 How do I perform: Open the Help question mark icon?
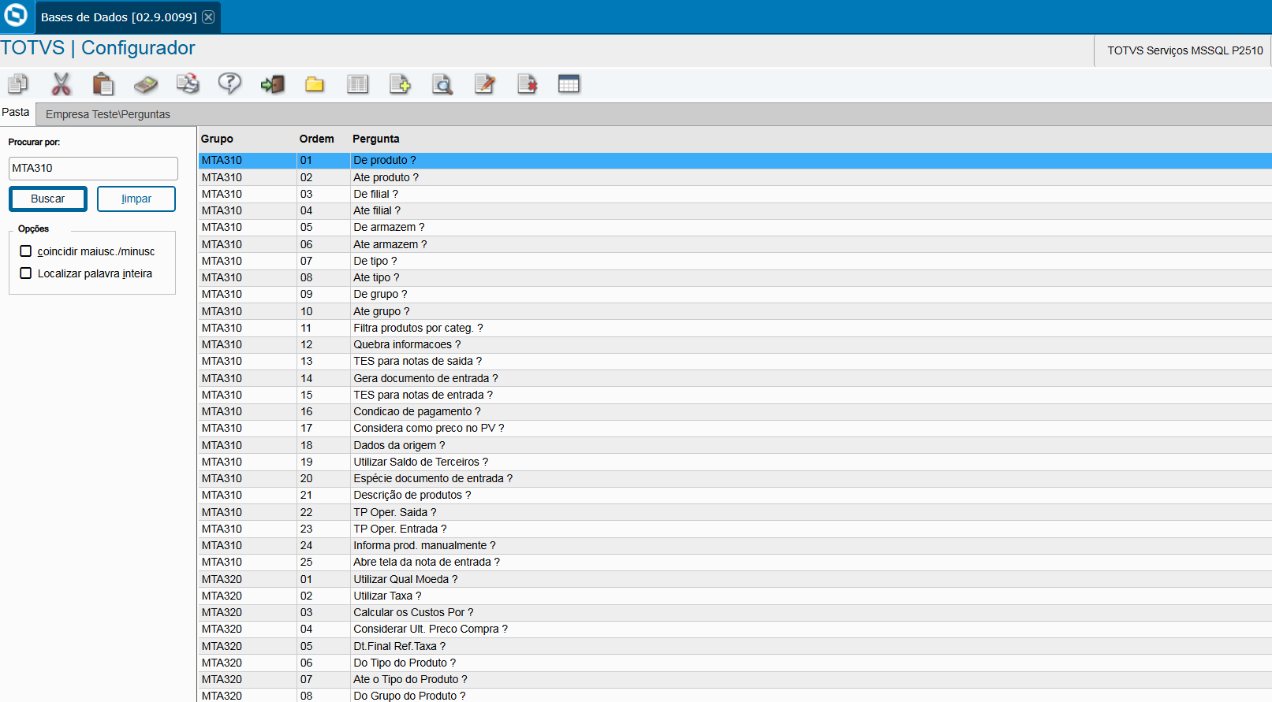[229, 84]
